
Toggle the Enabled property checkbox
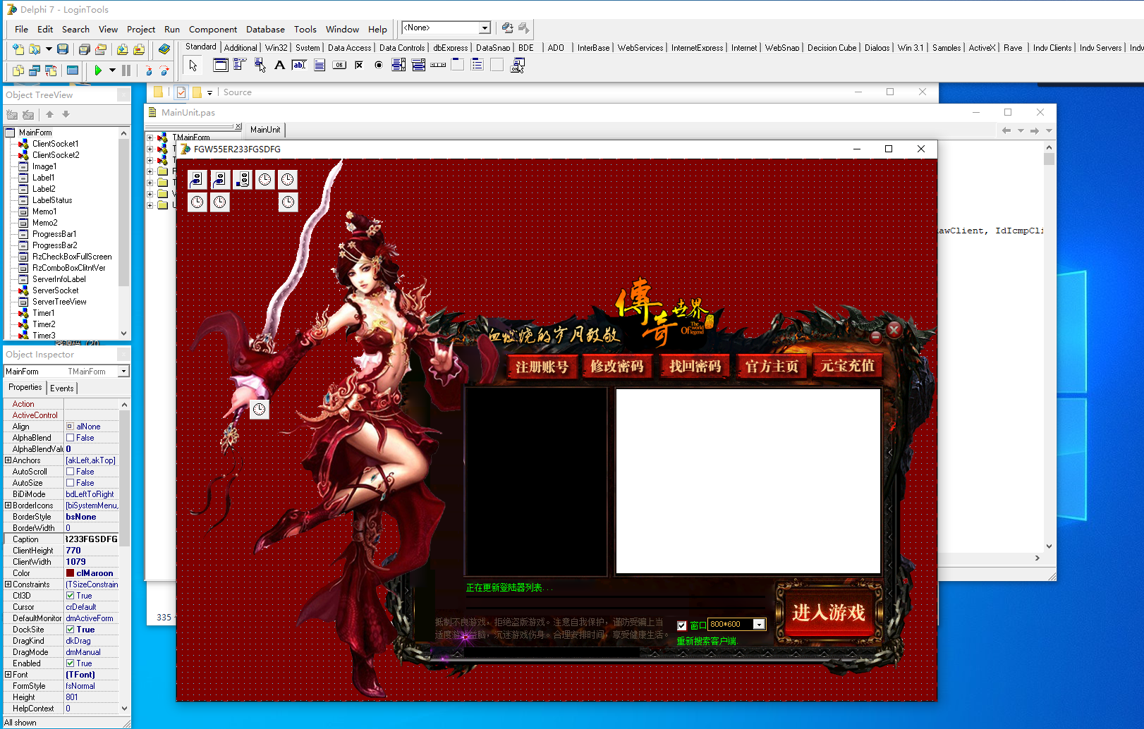tap(70, 663)
